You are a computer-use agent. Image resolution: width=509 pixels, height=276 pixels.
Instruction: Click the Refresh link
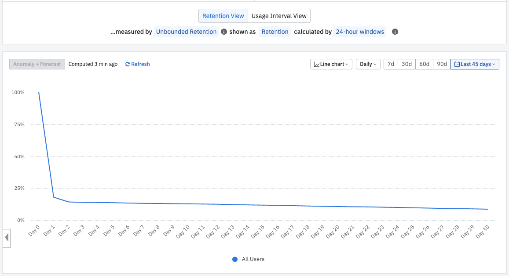click(x=140, y=64)
